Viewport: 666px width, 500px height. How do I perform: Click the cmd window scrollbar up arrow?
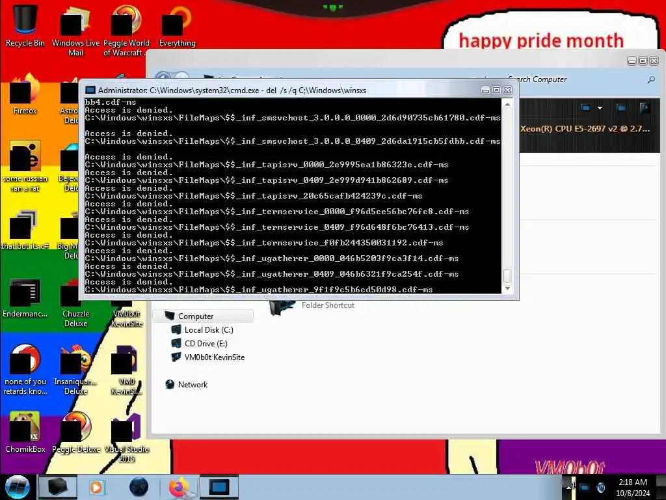(507, 105)
